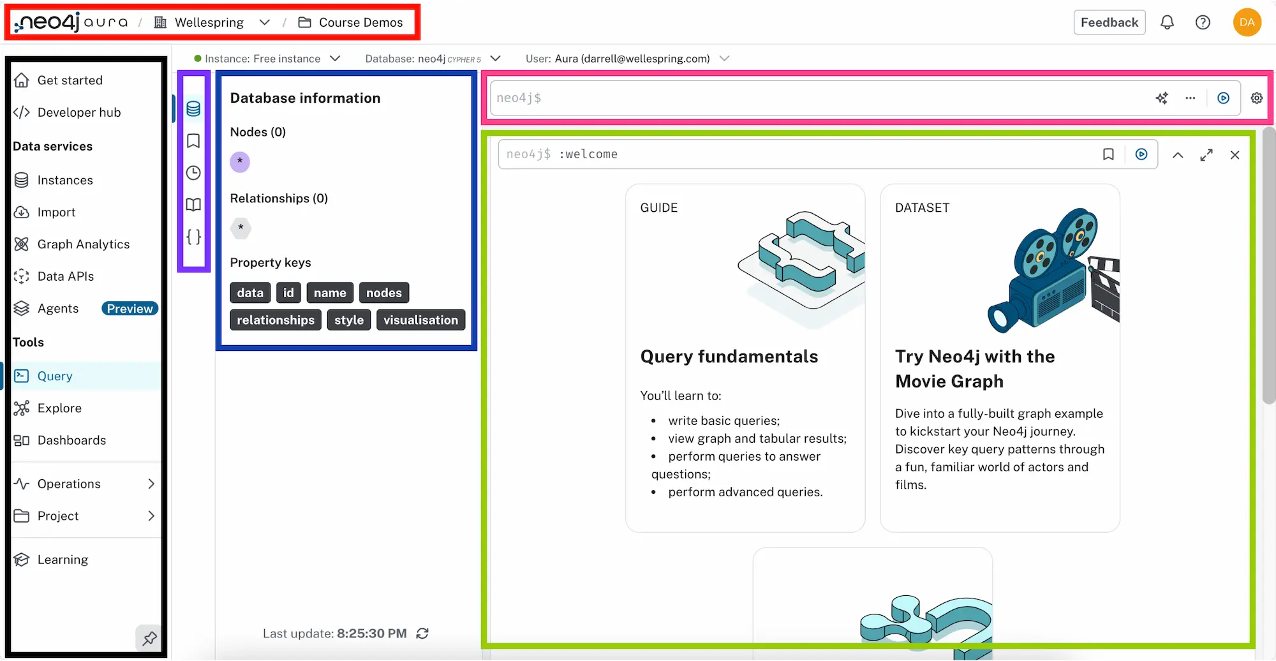Run the query in main editor

click(x=1223, y=98)
